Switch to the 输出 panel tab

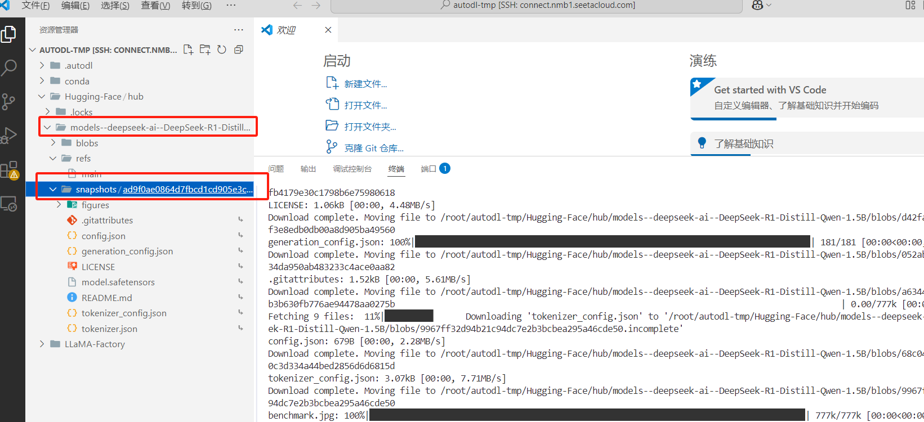(308, 169)
